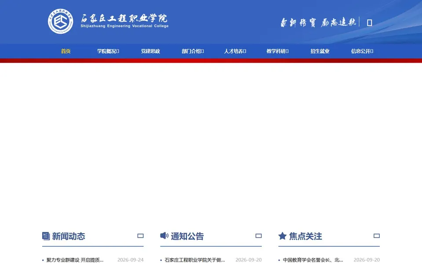Viewport: 422px width, 263px height.
Task: Expand the 部门介绍 menu
Action: (193, 51)
